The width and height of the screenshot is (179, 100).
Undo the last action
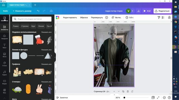coord(38,11)
